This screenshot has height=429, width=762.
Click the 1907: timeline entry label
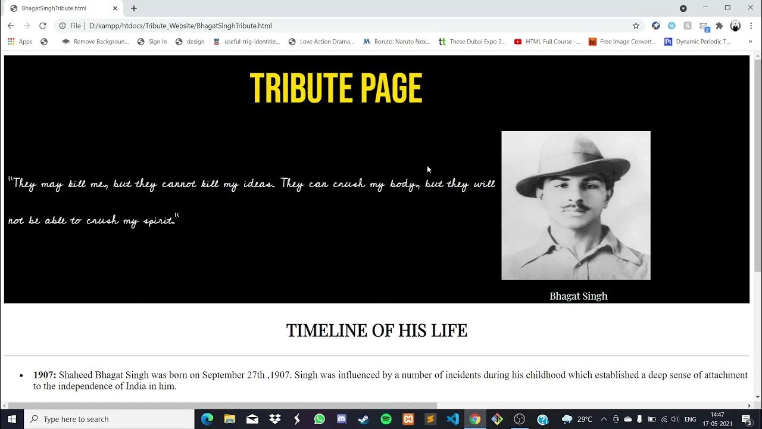[x=45, y=375]
